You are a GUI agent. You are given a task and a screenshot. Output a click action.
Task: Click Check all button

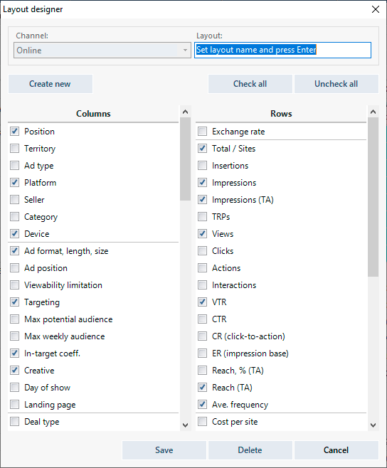coord(250,84)
